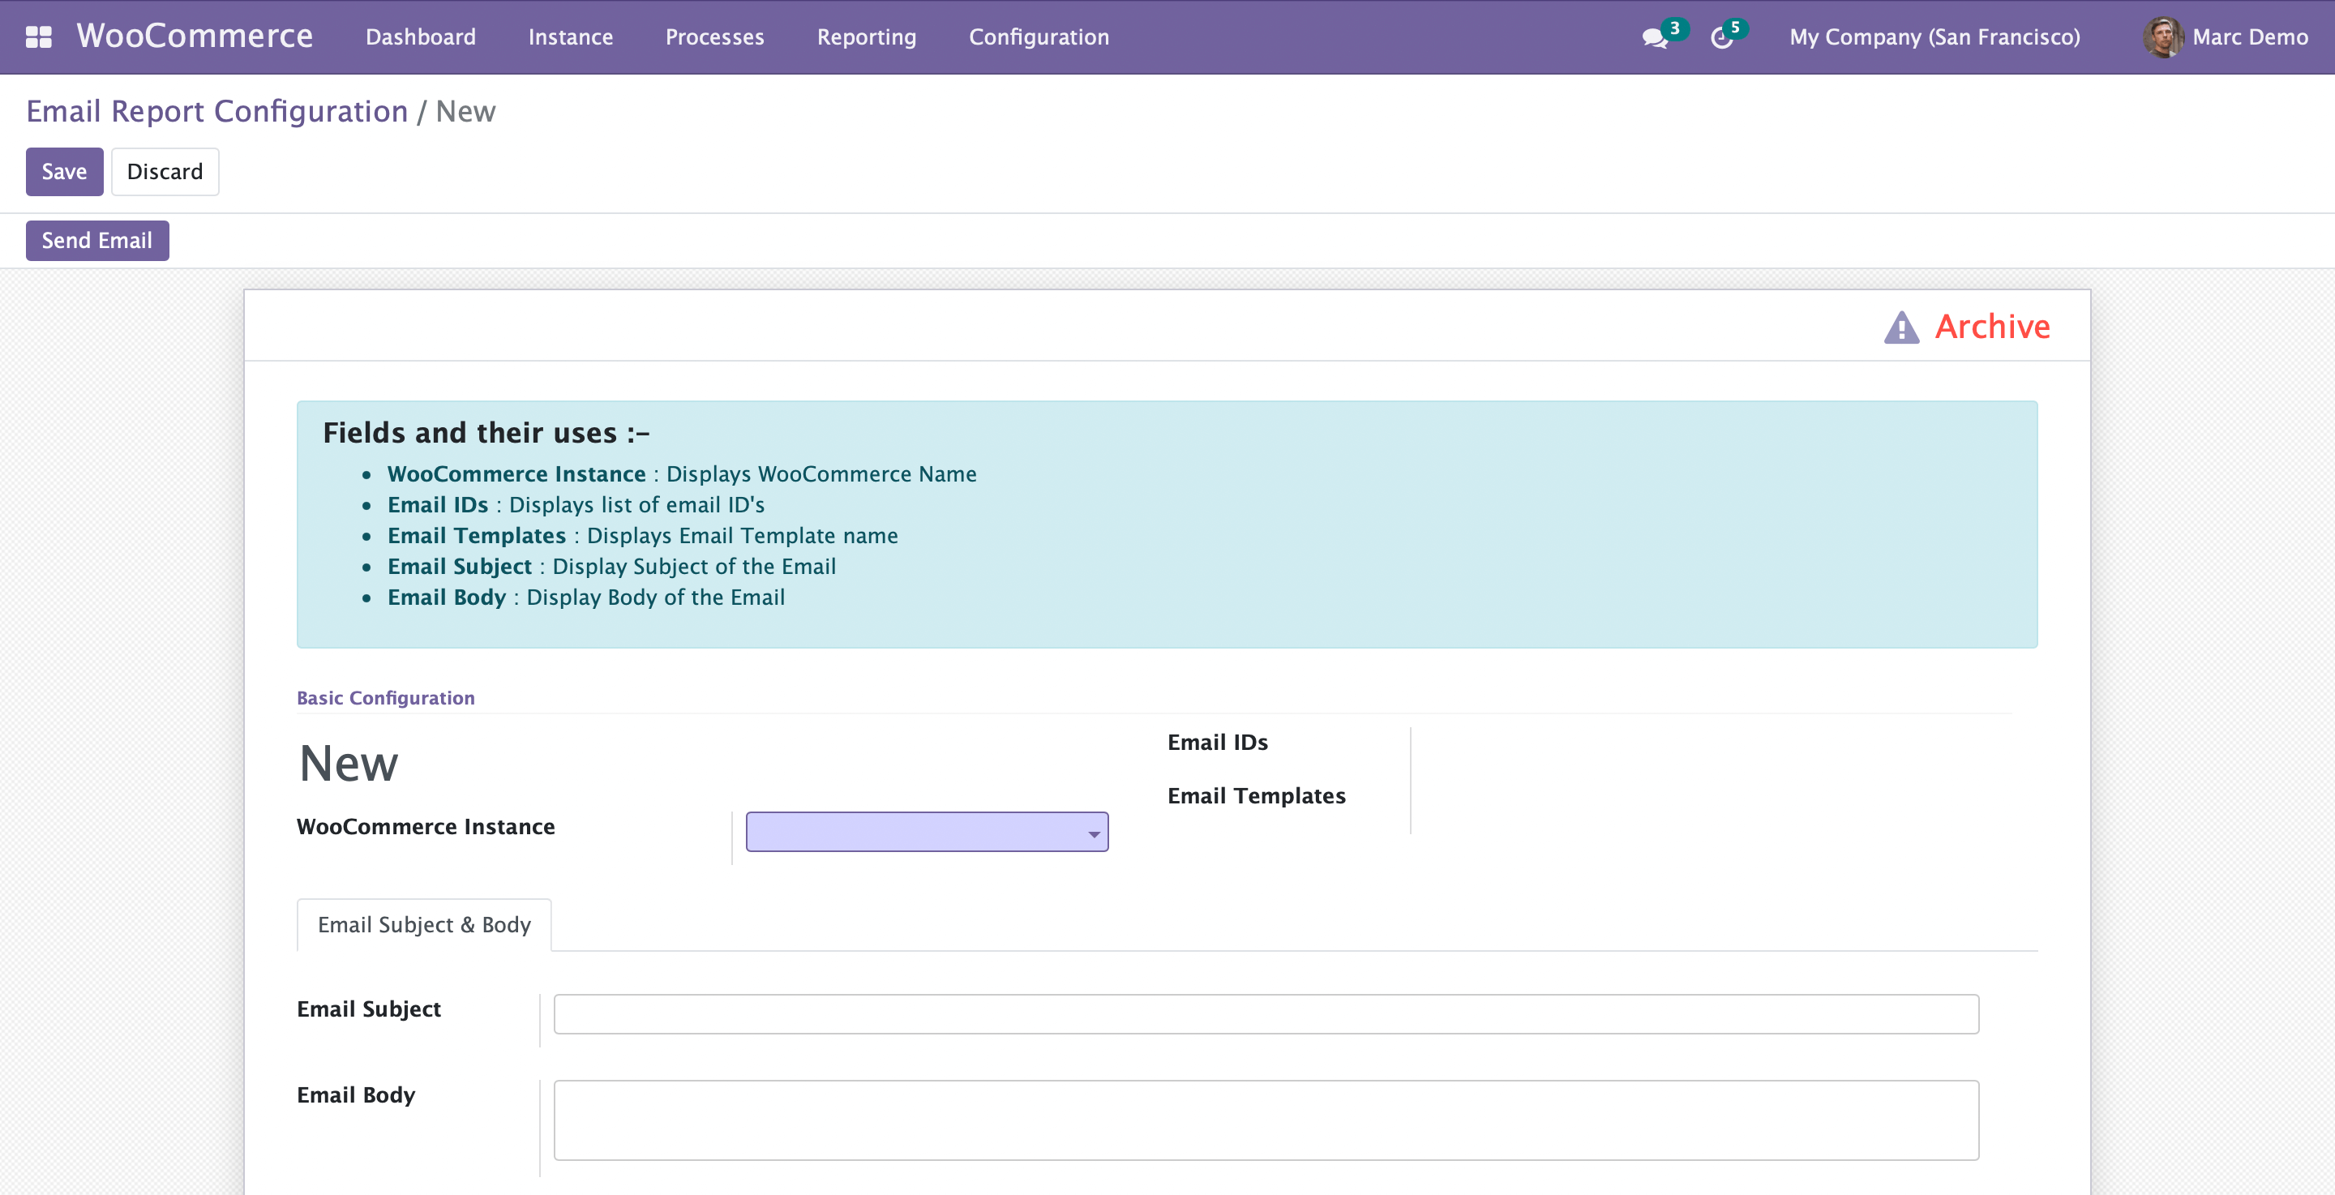Click Marc Demo user avatar
This screenshot has width=2335, height=1195.
(x=2161, y=37)
